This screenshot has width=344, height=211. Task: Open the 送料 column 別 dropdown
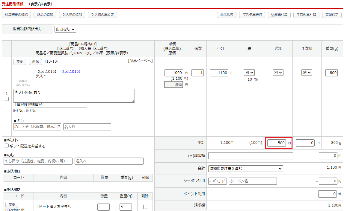coord(278,73)
